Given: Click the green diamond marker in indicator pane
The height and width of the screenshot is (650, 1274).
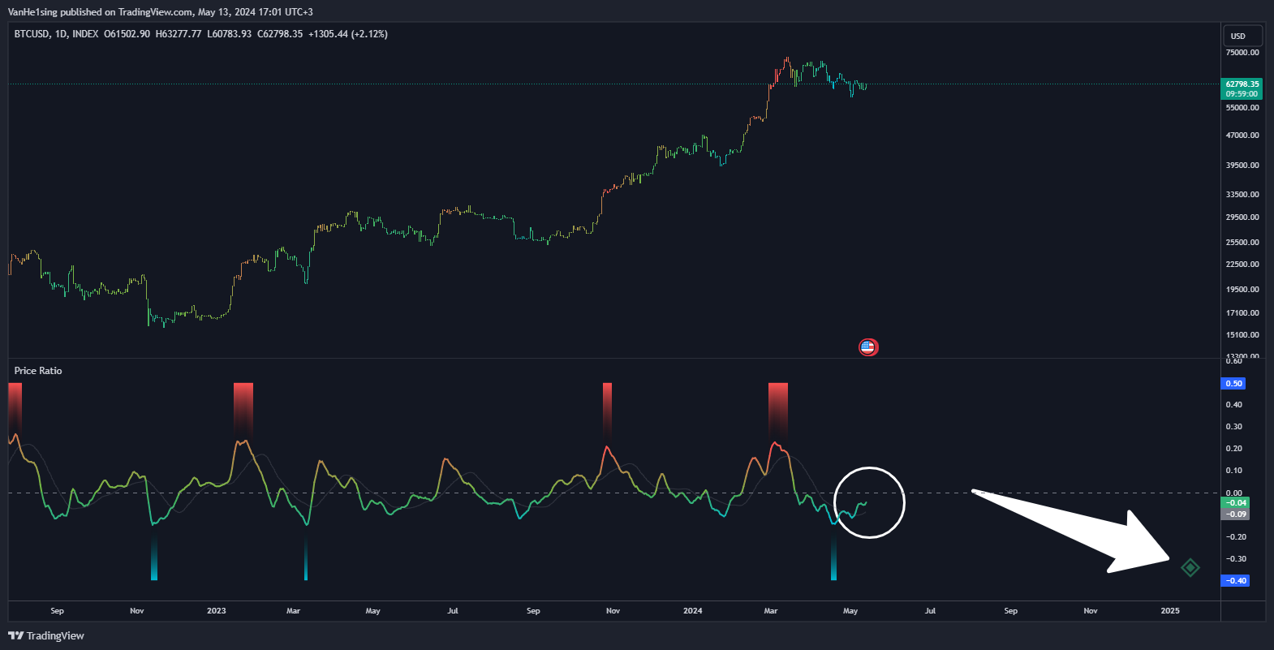Looking at the screenshot, I should tap(1190, 567).
